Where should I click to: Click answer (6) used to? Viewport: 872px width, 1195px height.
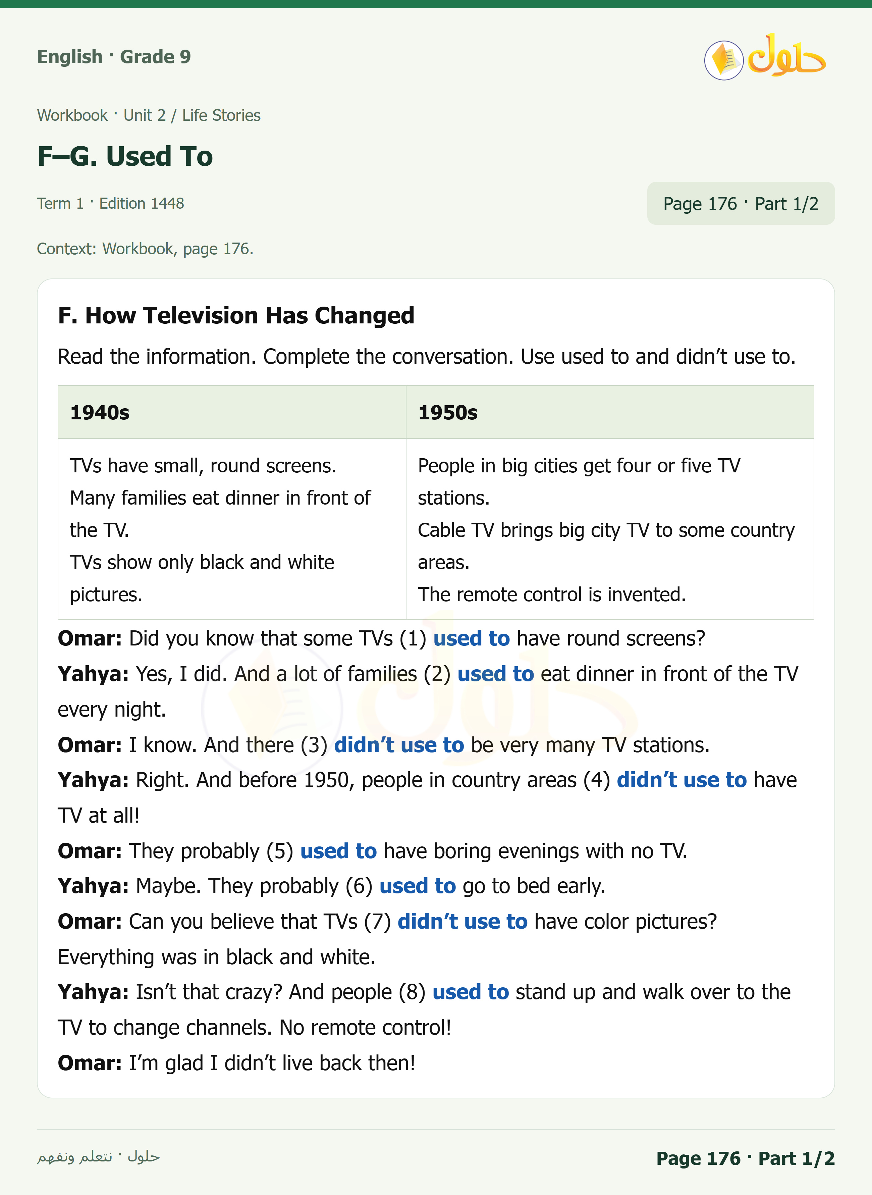point(418,886)
